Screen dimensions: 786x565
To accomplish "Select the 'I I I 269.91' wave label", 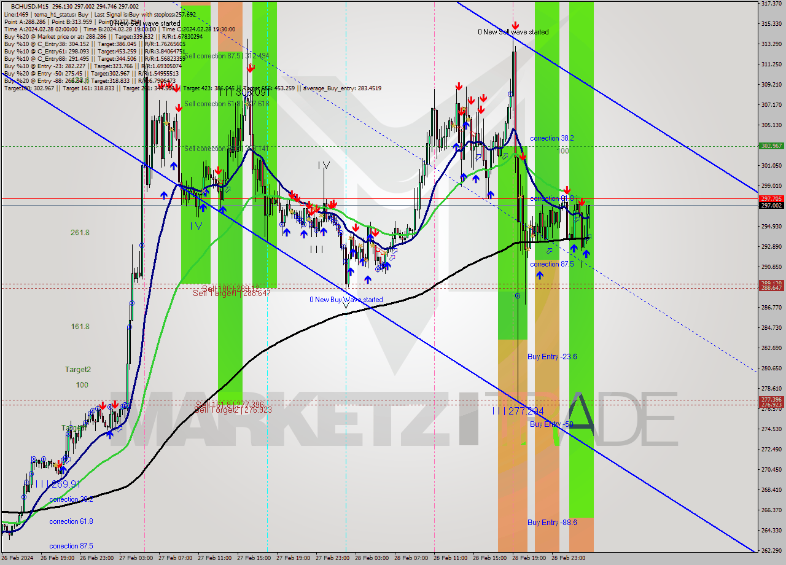I will (58, 484).
